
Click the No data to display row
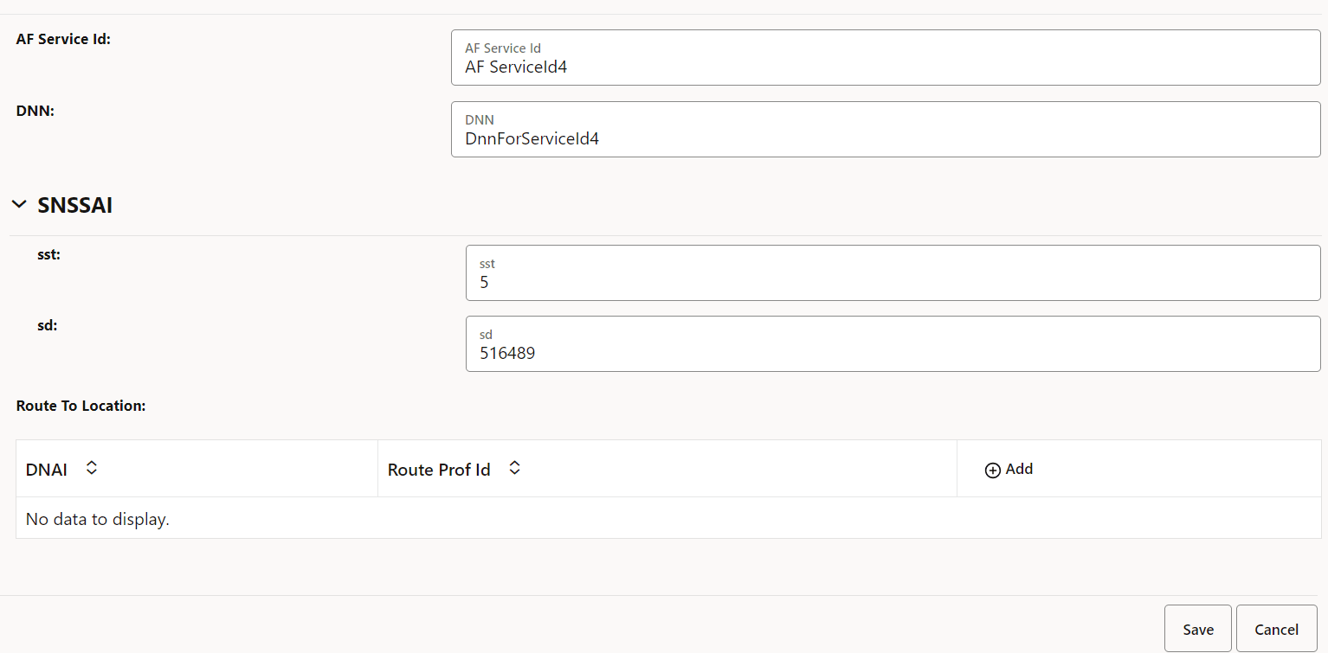(97, 518)
